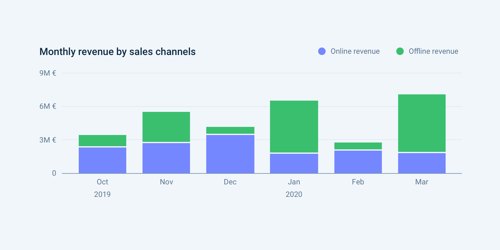Click the blue Online revenue legend dot
Viewport: 500px width, 250px height.
pos(322,51)
